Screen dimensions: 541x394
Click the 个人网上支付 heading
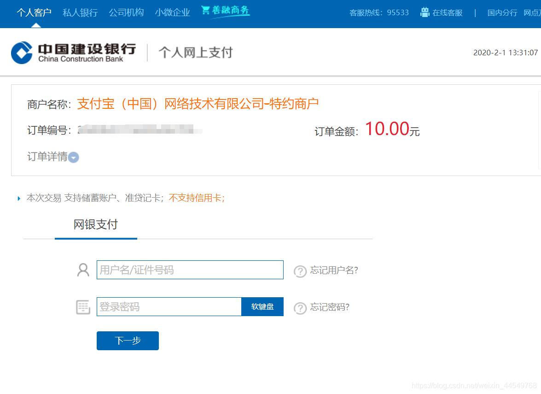[196, 53]
